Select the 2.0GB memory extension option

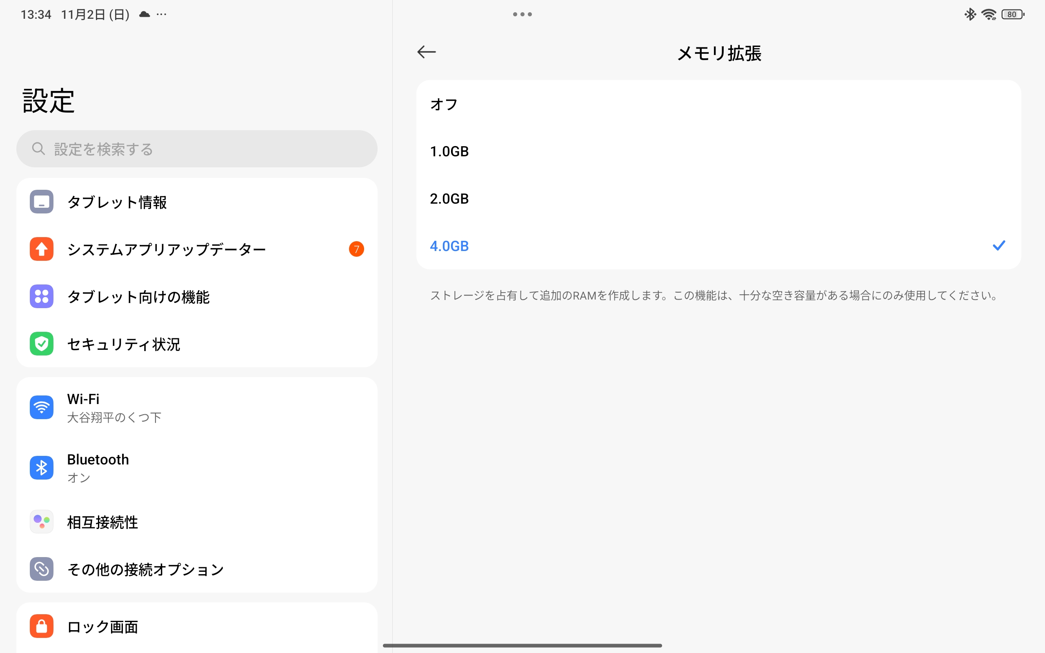pos(449,199)
